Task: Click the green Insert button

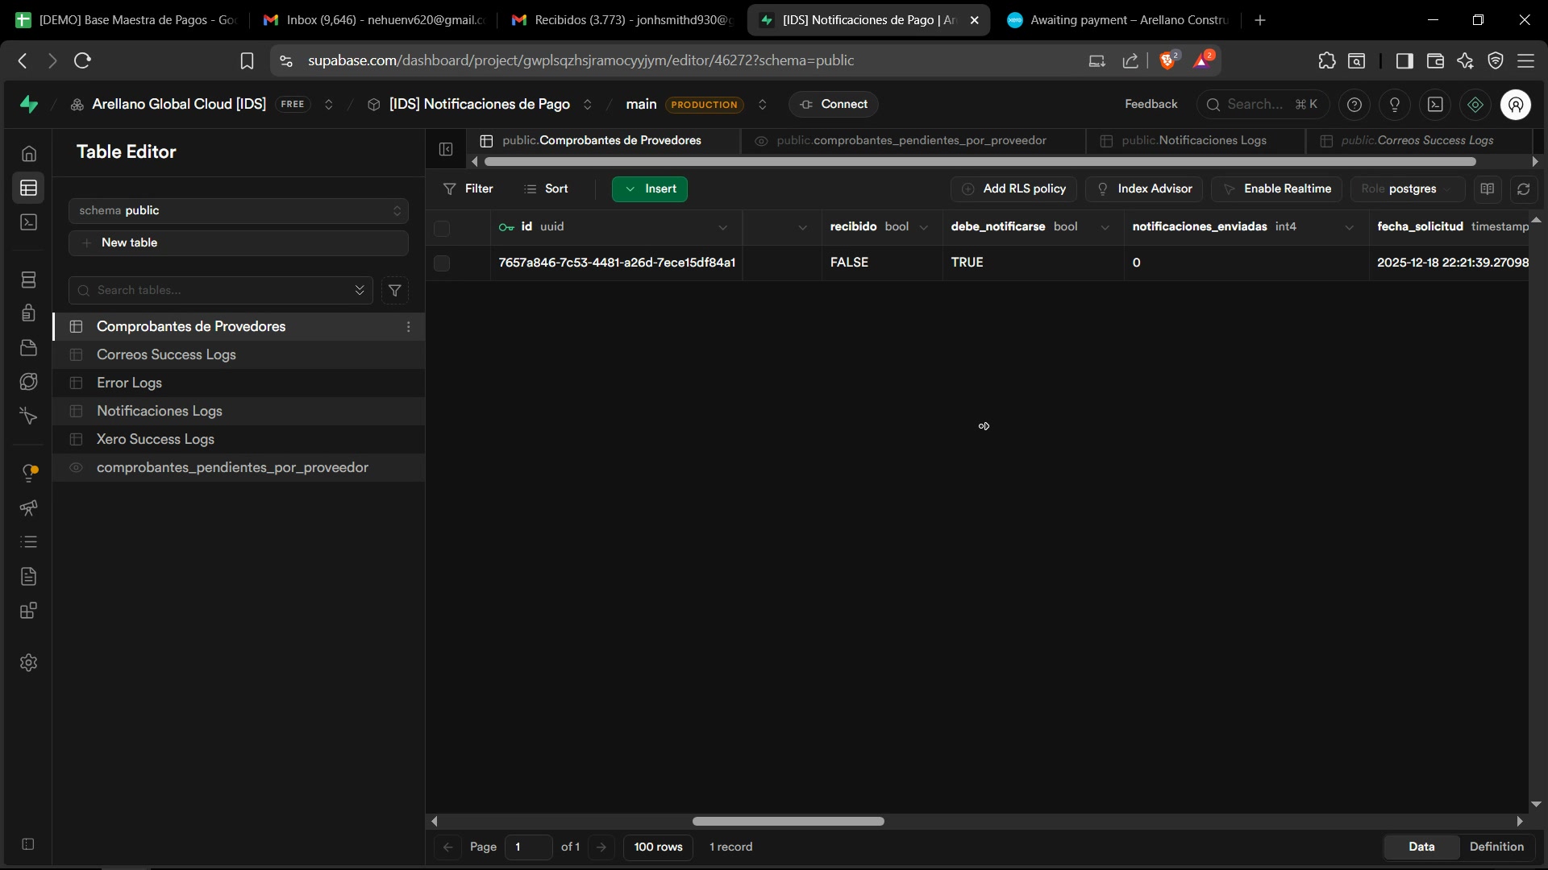Action: [650, 188]
